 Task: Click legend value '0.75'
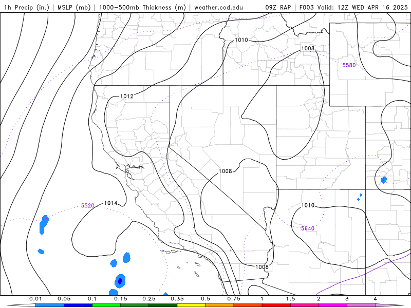(x=234, y=299)
